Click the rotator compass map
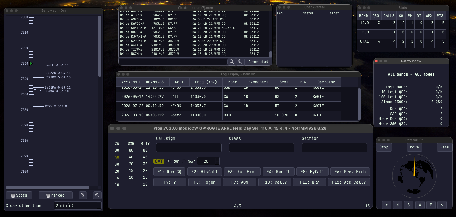 [x=414, y=176]
